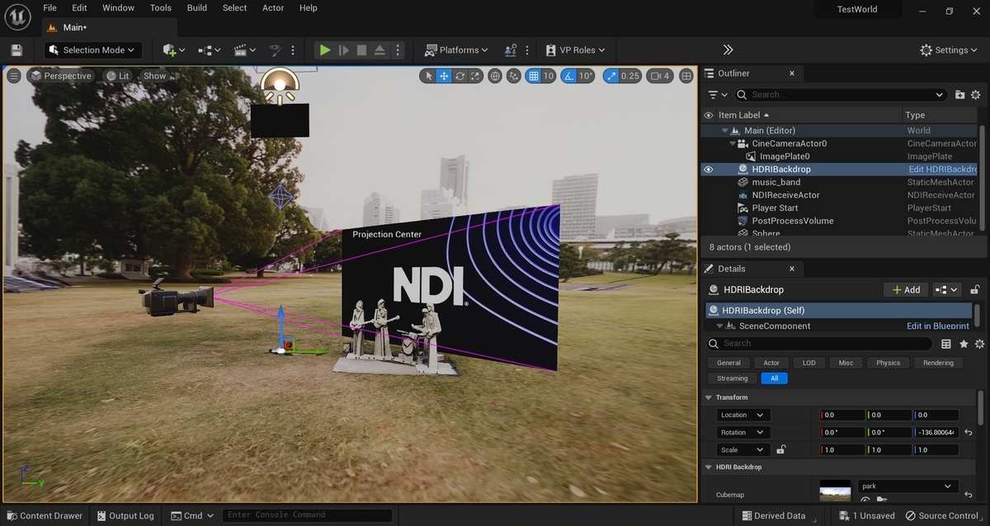
Task: Select NDIReceiveActor in the Outliner
Action: pyautogui.click(x=785, y=195)
